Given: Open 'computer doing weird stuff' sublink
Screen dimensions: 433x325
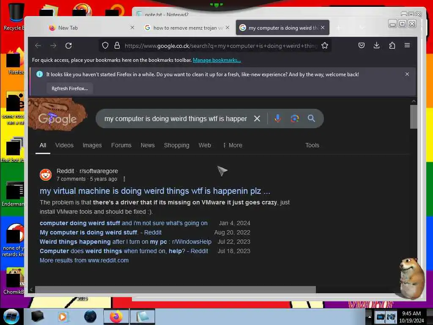Looking at the screenshot, I should (x=123, y=223).
